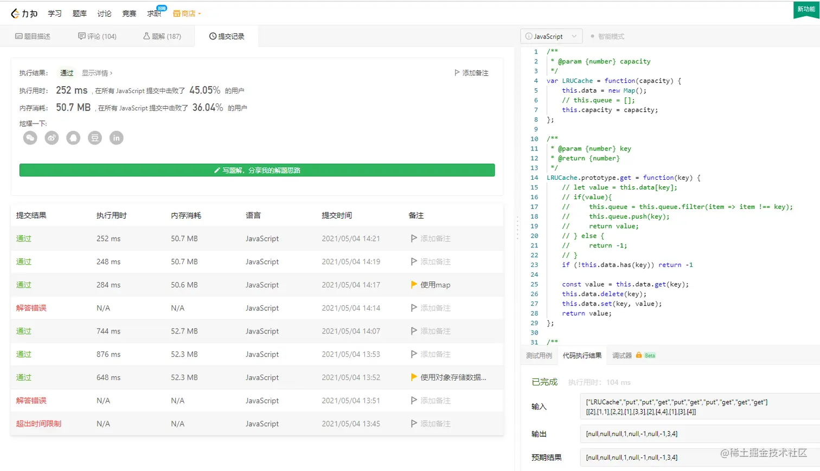820x471 pixels.
Task: Click code line 23 in editor
Action: 627,265
